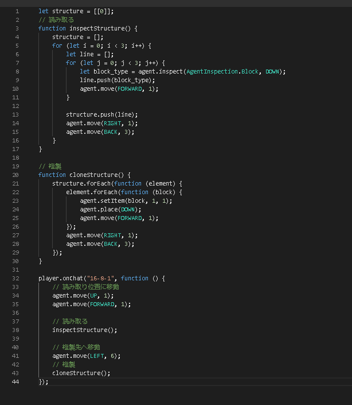Click line number 20 in the gutter
Viewport: 352px width, 405px height.
(15, 175)
